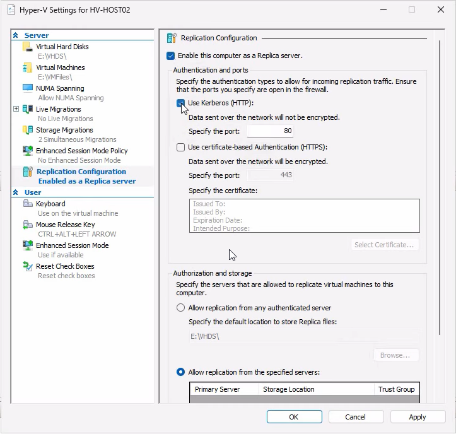The height and width of the screenshot is (434, 456).
Task: Open Live Migrations settings
Action: (x=59, y=109)
